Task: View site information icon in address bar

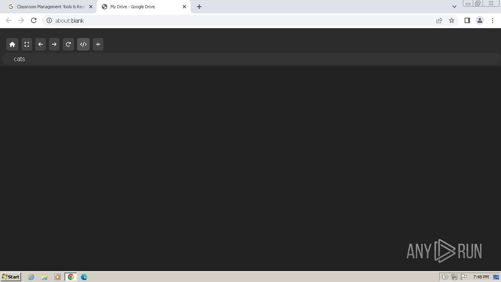Action: (49, 20)
